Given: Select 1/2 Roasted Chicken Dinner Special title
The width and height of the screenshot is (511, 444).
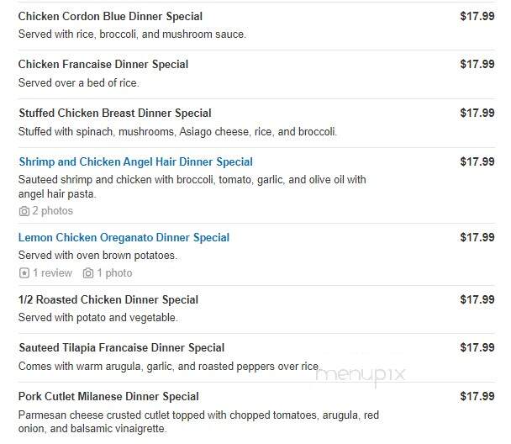Looking at the screenshot, I should pos(108,299).
